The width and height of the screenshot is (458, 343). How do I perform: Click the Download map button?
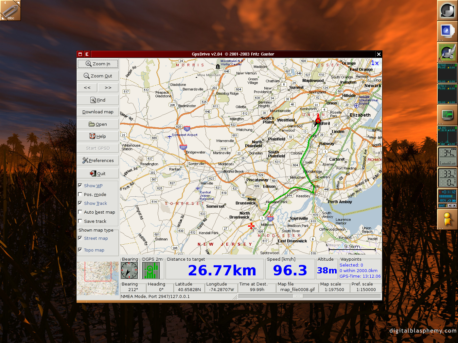[98, 112]
